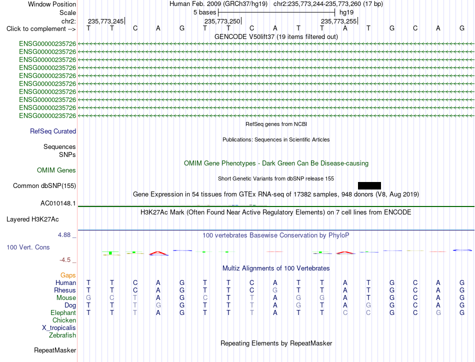Click the Dog species label
475x362 pixels.
[x=70, y=305]
